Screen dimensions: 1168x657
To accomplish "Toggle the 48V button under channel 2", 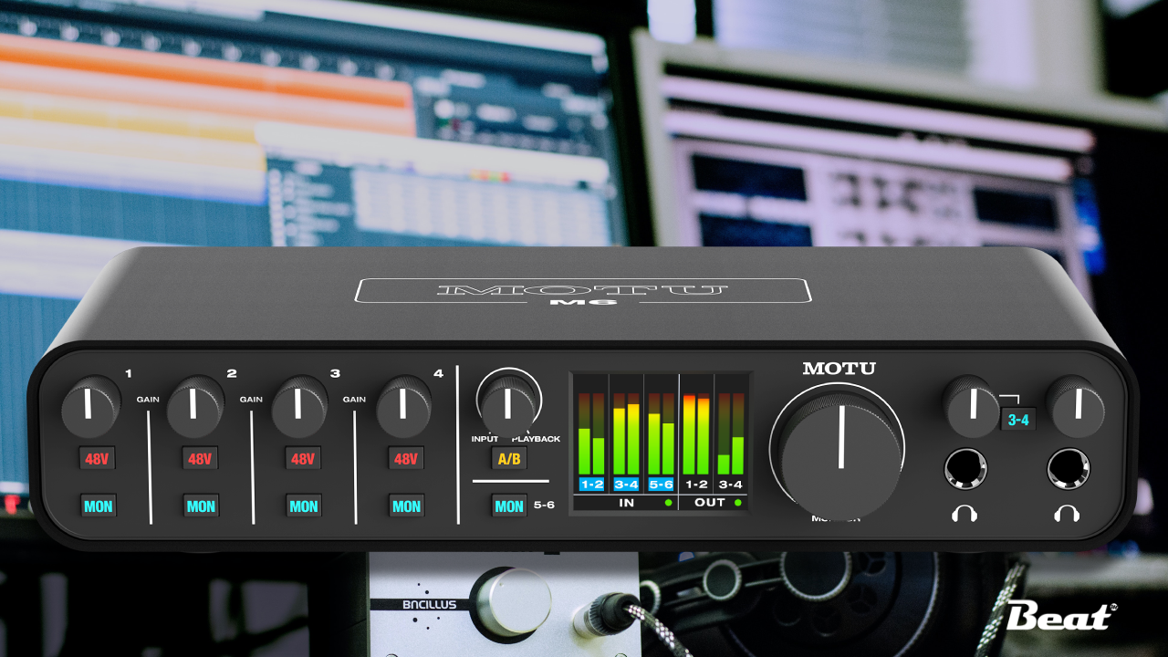I will [200, 459].
